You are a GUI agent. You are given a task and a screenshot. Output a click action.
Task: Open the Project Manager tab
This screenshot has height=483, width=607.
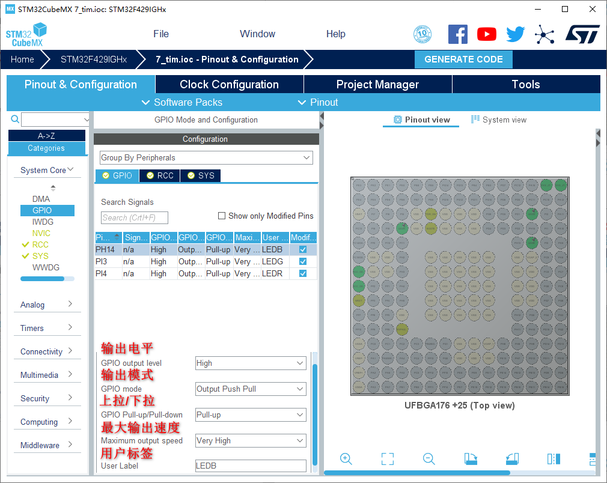[377, 85]
